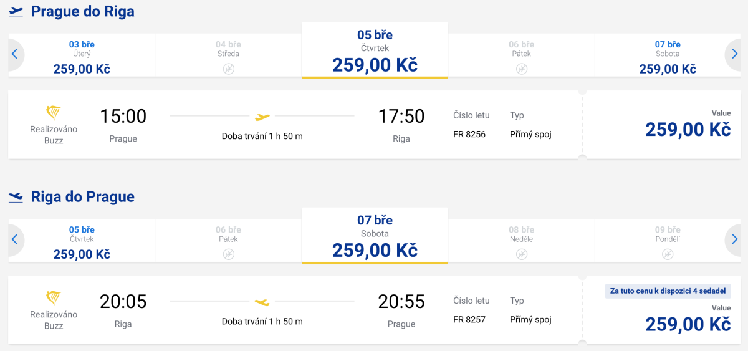Viewport: 748px width, 351px height.
Task: Select the 20:05 Riga to Prague flight card
Action: pos(294,310)
